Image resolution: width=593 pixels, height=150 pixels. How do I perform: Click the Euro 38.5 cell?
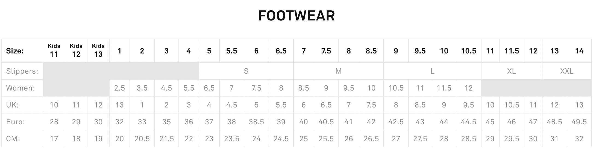coord(256,122)
